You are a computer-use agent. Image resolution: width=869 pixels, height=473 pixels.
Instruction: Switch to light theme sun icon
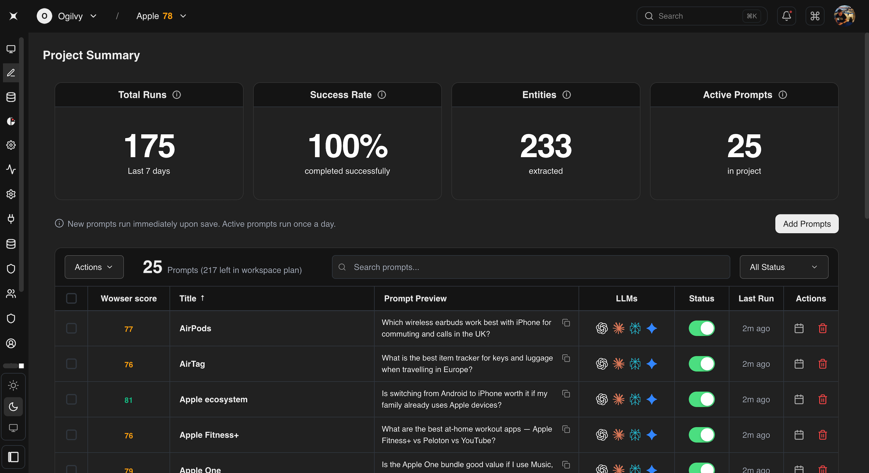click(x=13, y=385)
